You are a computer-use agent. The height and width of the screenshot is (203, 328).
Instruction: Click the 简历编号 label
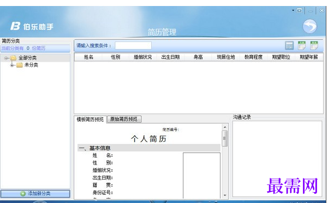(x=171, y=130)
